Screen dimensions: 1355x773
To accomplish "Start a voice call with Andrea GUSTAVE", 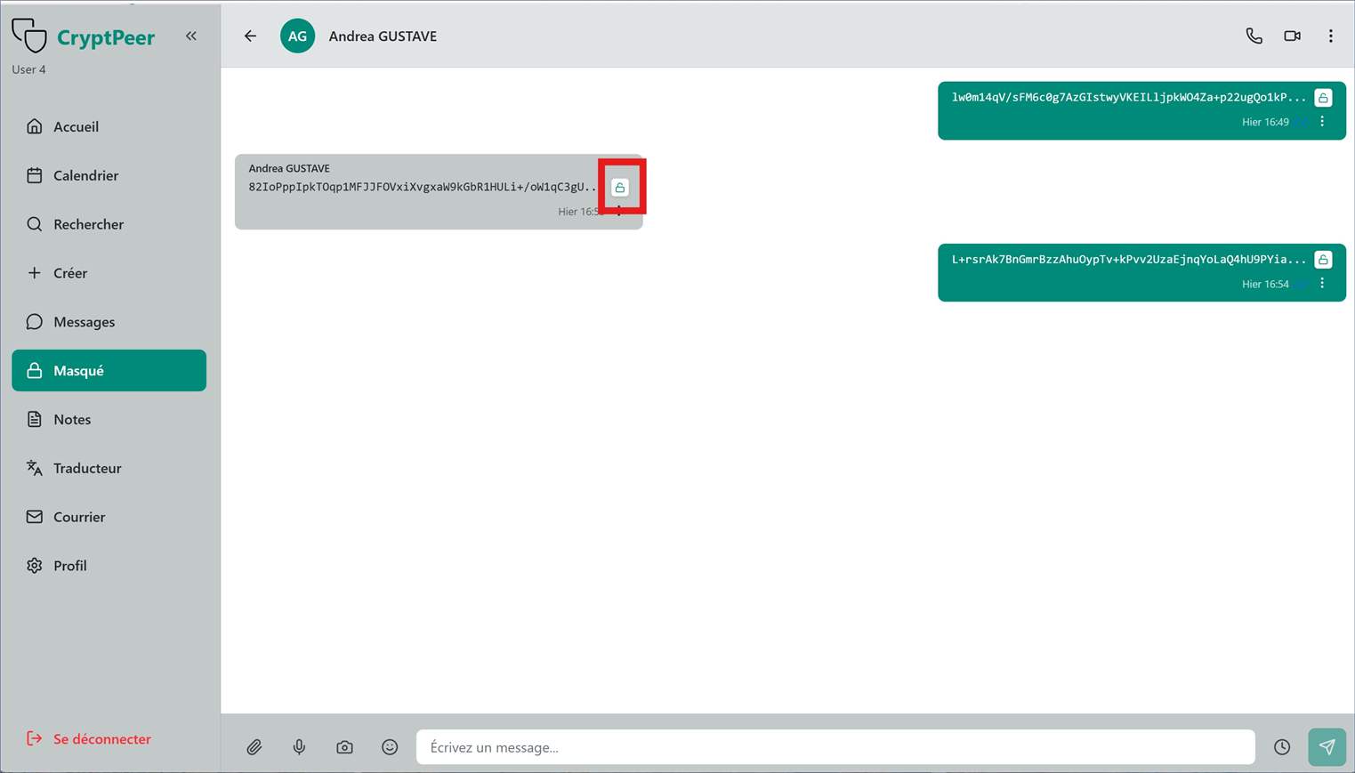I will coord(1254,36).
